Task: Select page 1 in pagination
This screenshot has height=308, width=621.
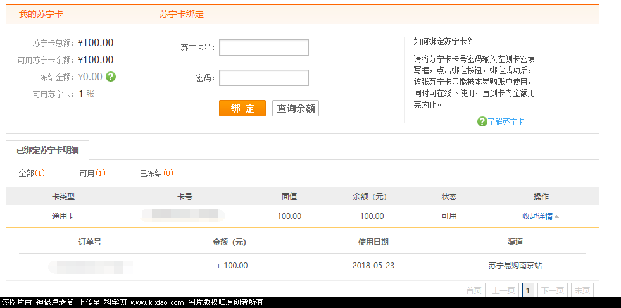Action: click(x=528, y=290)
